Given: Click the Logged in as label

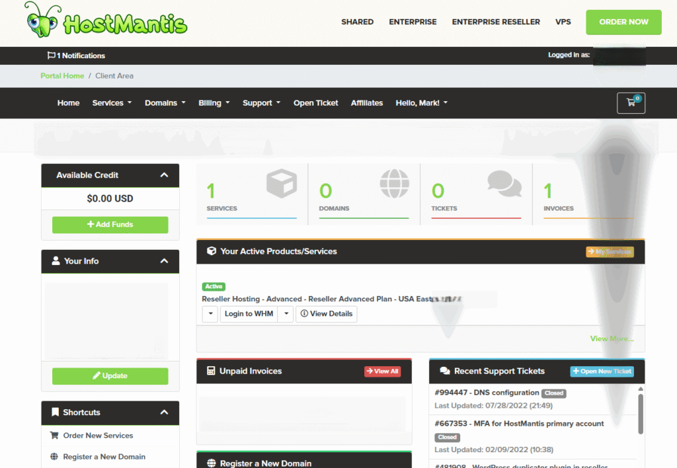Looking at the screenshot, I should (569, 55).
